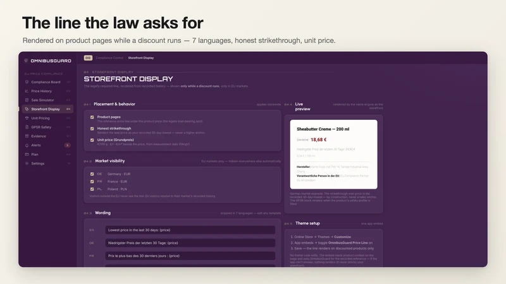This screenshot has width=506, height=284.
Task: Open GPSR Safety via its document icon
Action: pos(27,127)
